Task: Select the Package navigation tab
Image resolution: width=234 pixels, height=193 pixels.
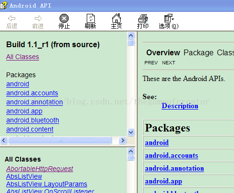Action: click(198, 52)
